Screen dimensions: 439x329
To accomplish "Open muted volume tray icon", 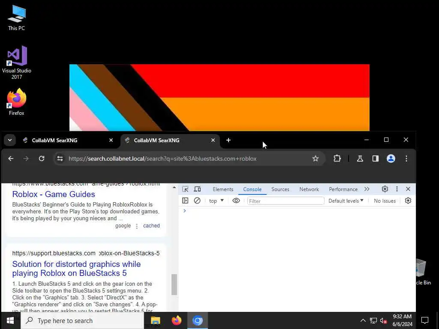I will [x=383, y=320].
